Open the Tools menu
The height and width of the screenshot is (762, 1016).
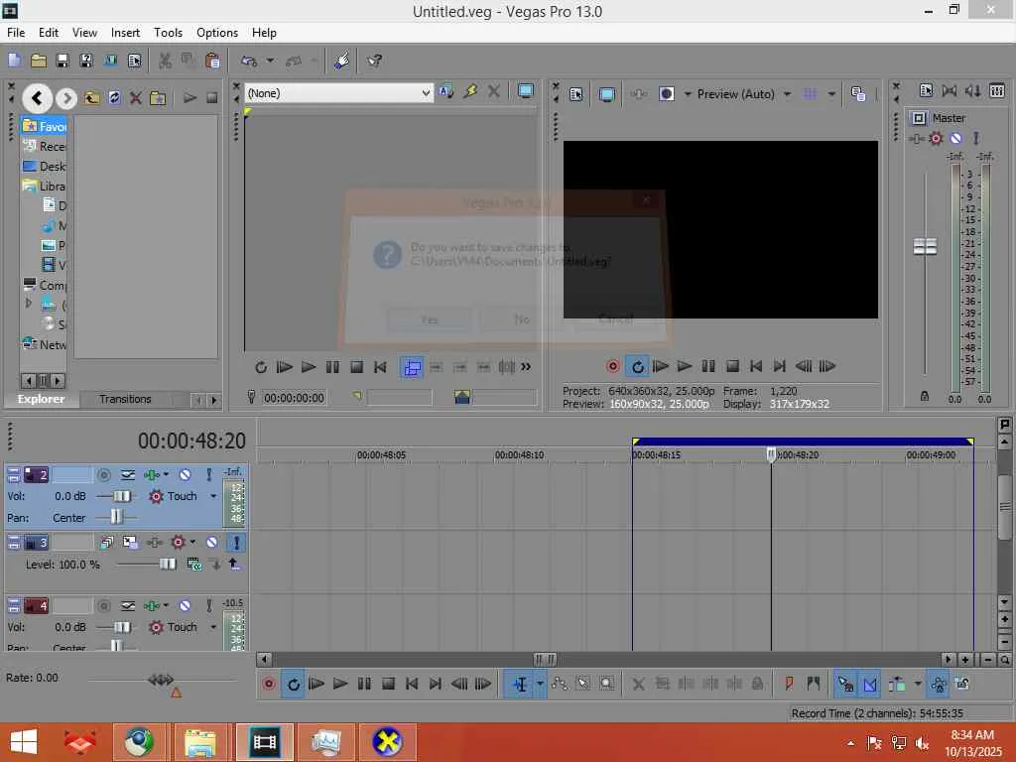tap(168, 33)
